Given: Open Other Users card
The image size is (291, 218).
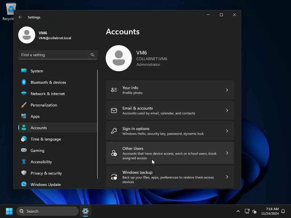Looking at the screenshot, I should tap(170, 153).
